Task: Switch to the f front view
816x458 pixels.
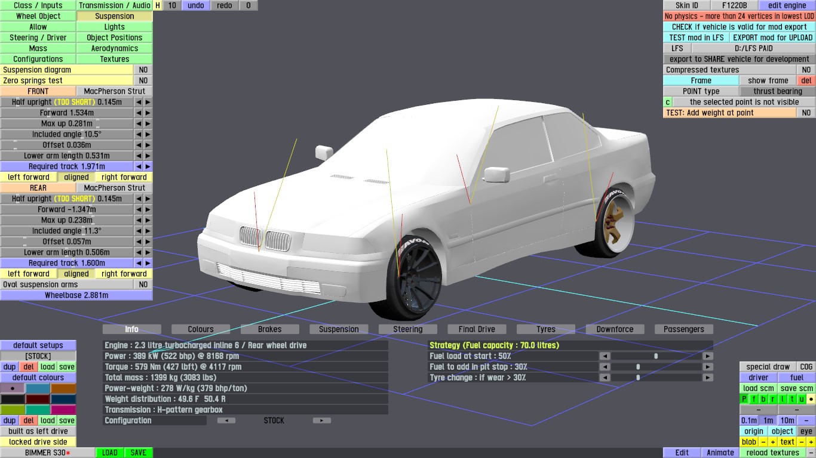Action: 754,399
